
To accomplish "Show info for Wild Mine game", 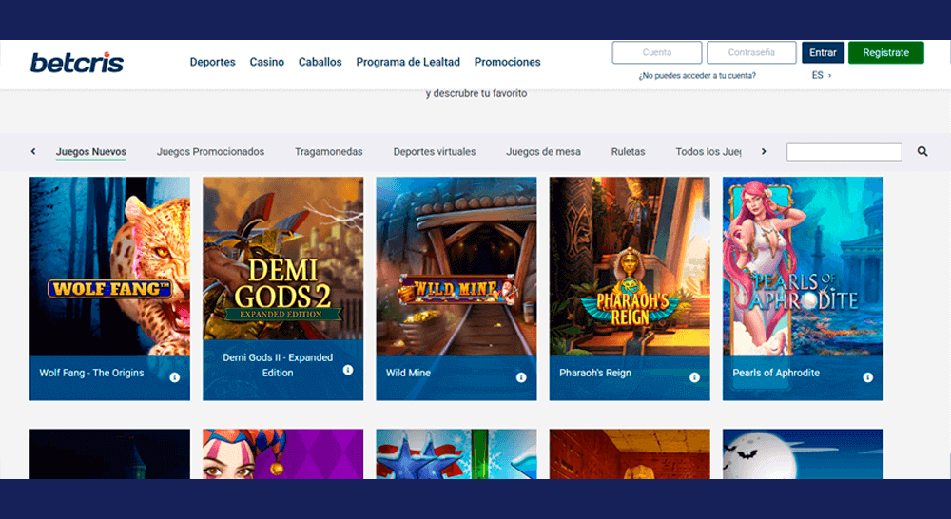I will [521, 377].
